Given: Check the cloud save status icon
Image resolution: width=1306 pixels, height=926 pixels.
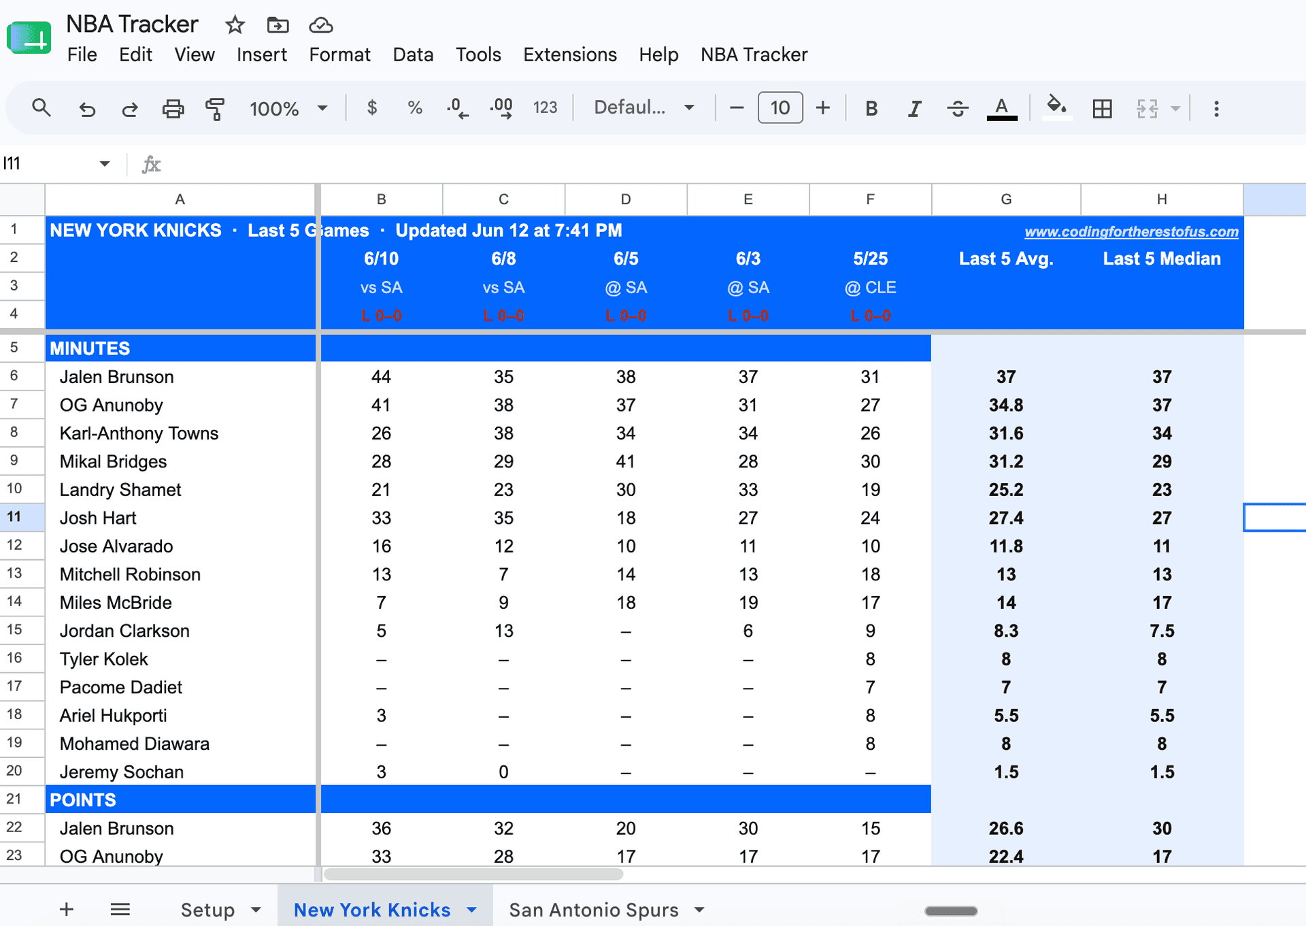Looking at the screenshot, I should click(x=321, y=25).
